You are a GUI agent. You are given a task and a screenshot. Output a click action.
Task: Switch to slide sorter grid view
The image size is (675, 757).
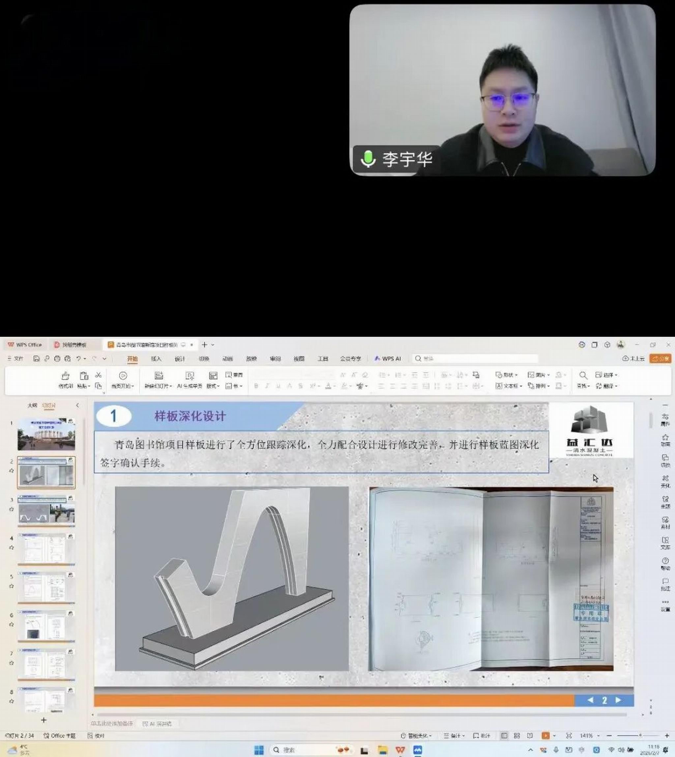[517, 736]
